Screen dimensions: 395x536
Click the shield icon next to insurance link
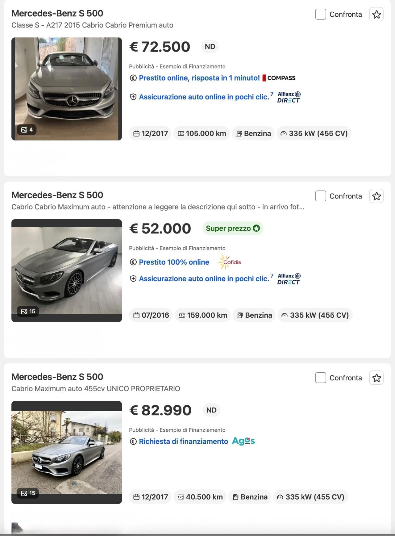pos(133,97)
